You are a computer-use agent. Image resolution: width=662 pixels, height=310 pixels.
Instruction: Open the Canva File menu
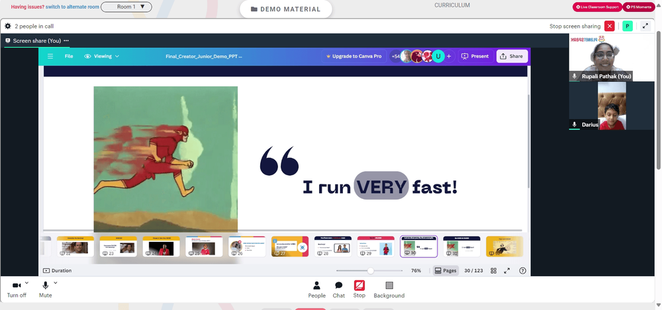69,56
